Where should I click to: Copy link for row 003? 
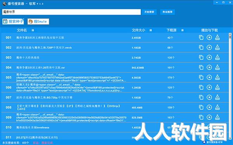coord(201,57)
